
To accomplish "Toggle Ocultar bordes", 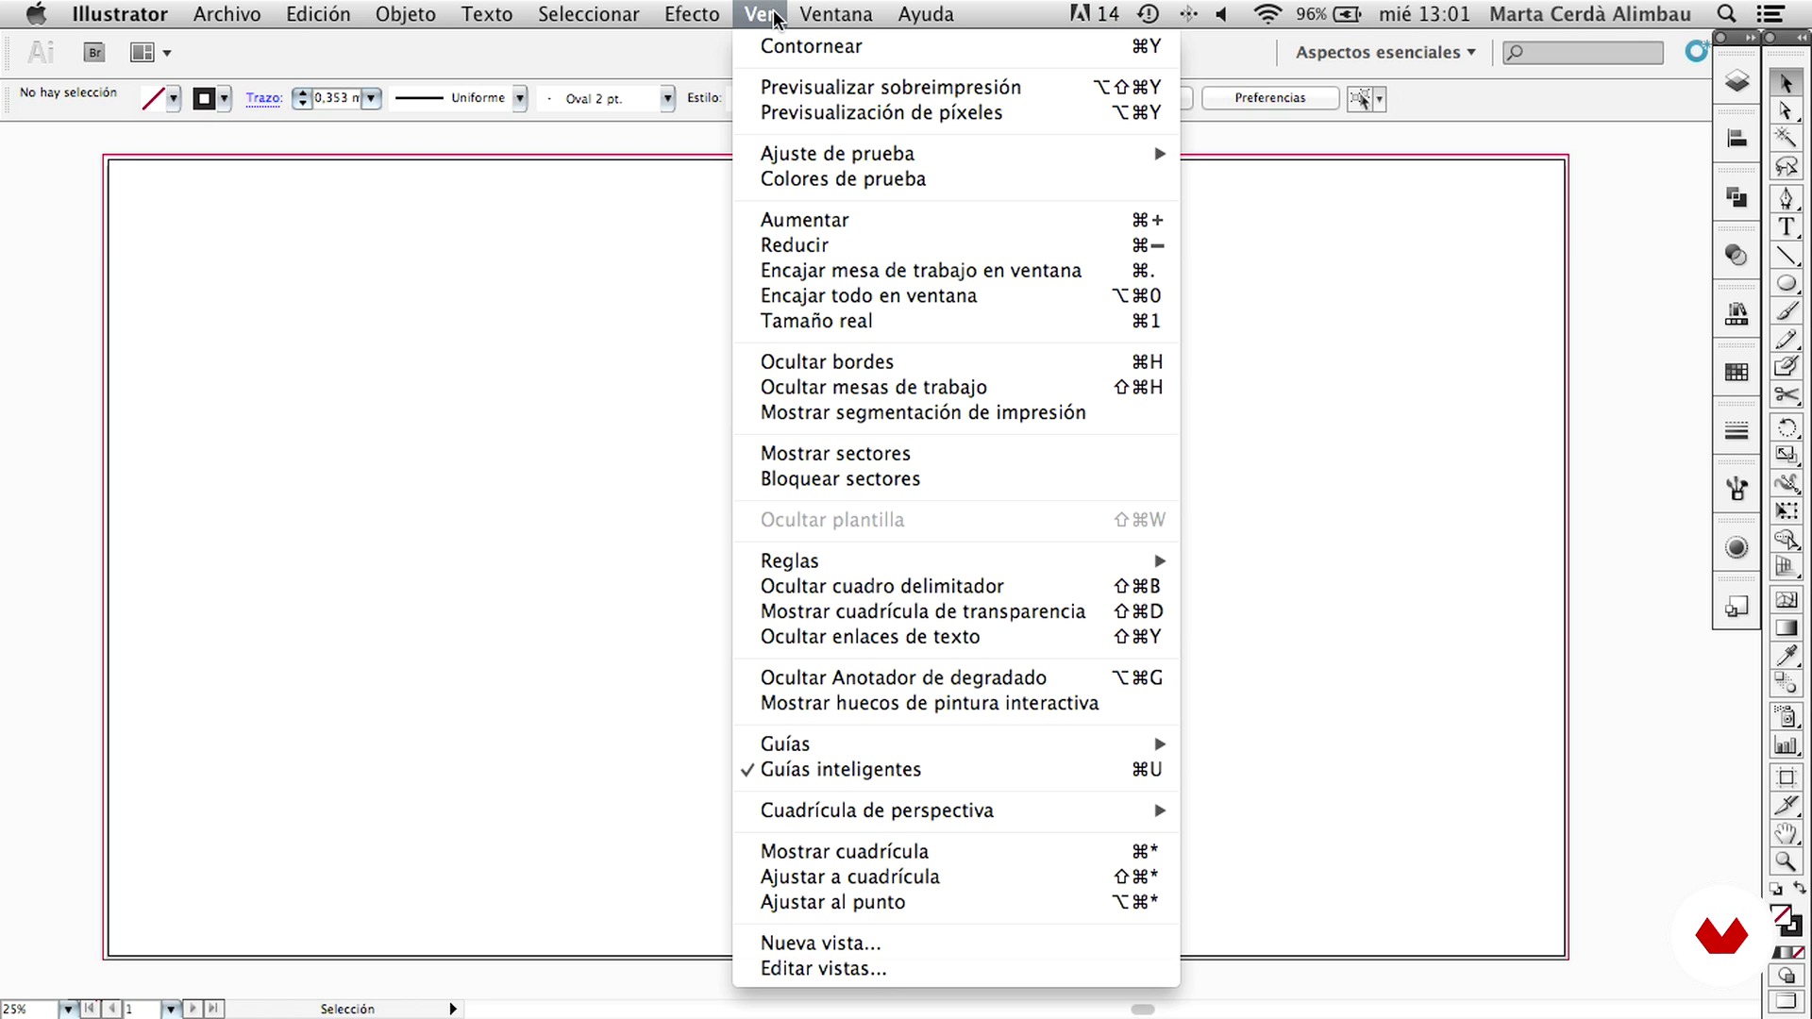I will (956, 361).
